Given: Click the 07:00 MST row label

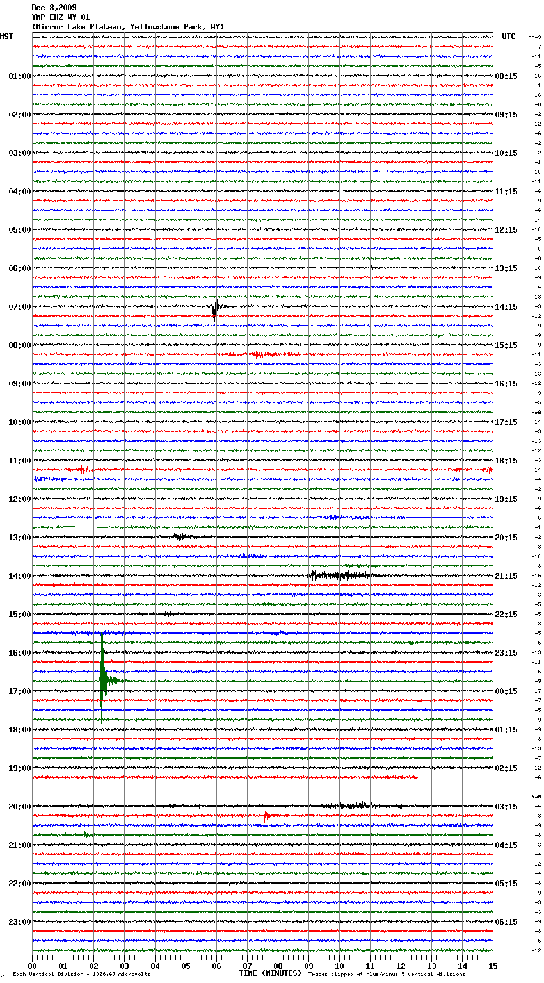Looking at the screenshot, I should (x=20, y=307).
